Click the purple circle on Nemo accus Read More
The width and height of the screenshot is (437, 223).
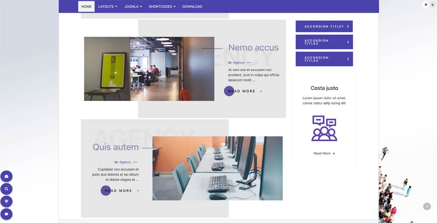point(229,91)
